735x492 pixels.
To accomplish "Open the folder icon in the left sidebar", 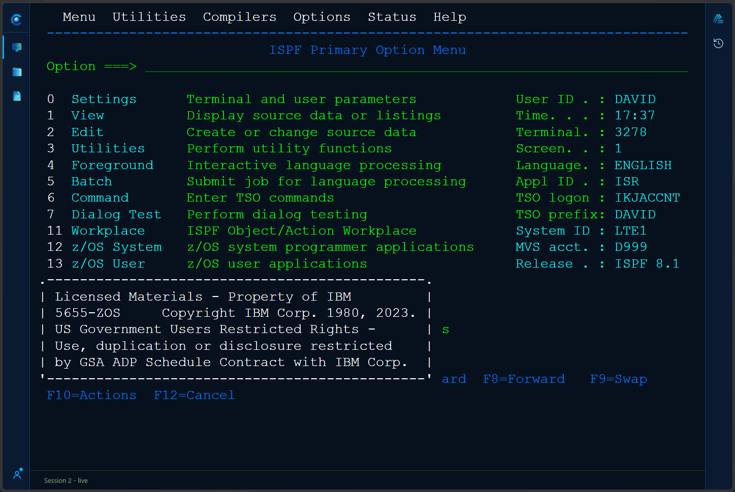I will point(17,72).
